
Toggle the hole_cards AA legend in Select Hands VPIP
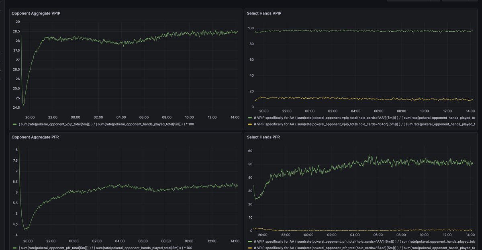click(x=364, y=118)
